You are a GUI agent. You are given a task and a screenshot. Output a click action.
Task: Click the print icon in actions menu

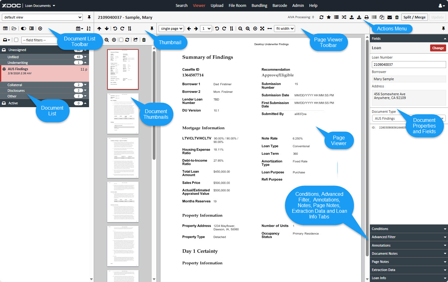click(x=366, y=17)
